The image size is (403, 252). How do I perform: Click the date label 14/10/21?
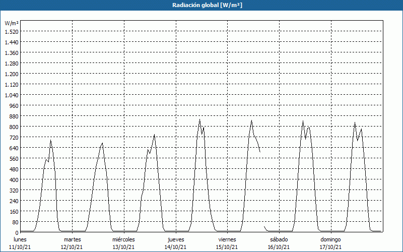click(176, 247)
